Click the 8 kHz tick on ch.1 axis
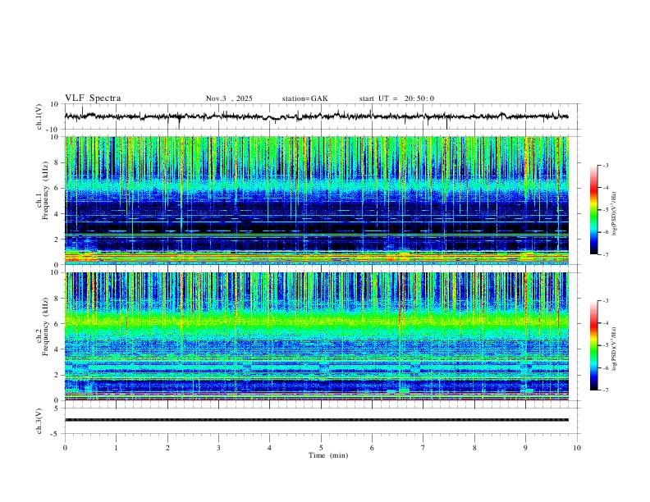Viewport: 650px width, 502px height. point(57,162)
